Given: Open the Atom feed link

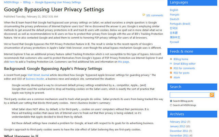Looking at the screenshot, I should point(177,77).
